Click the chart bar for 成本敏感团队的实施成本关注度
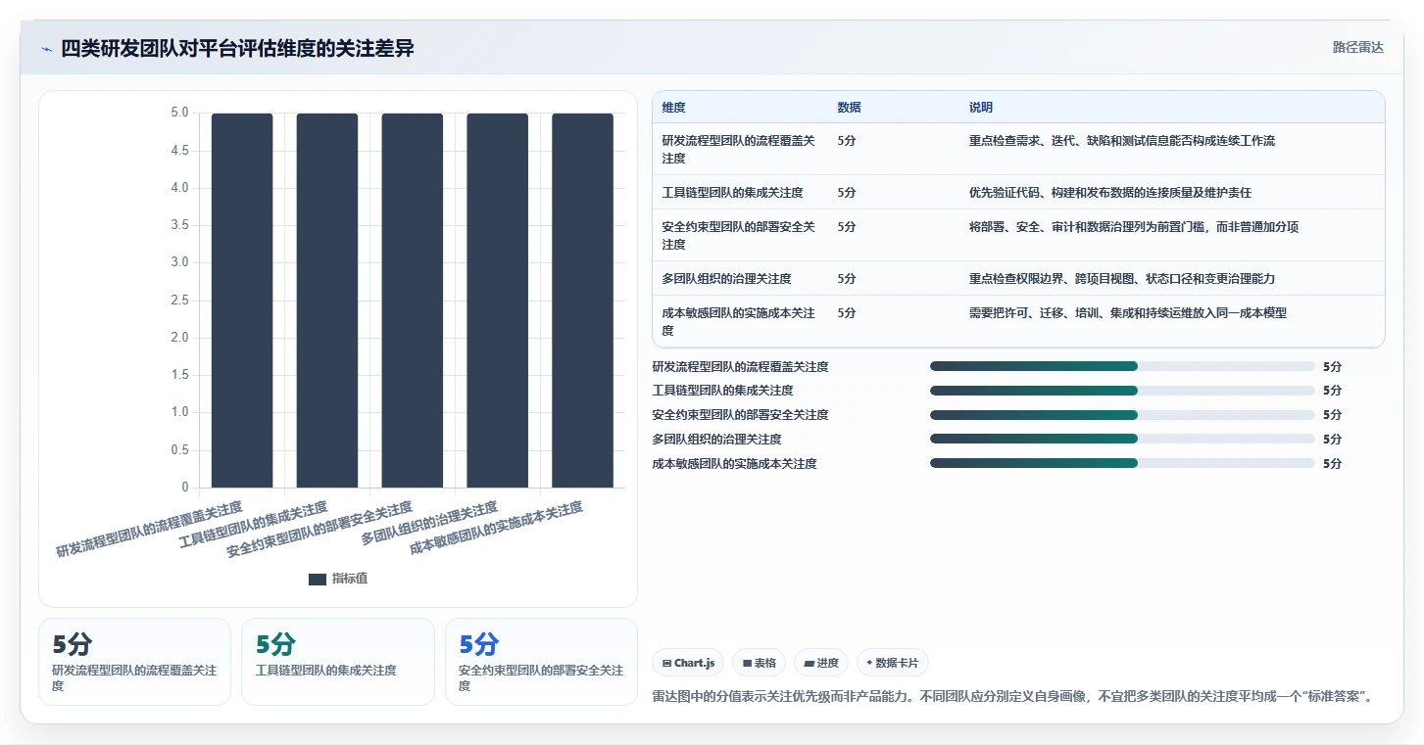Image resolution: width=1424 pixels, height=745 pixels. pyautogui.click(x=582, y=301)
